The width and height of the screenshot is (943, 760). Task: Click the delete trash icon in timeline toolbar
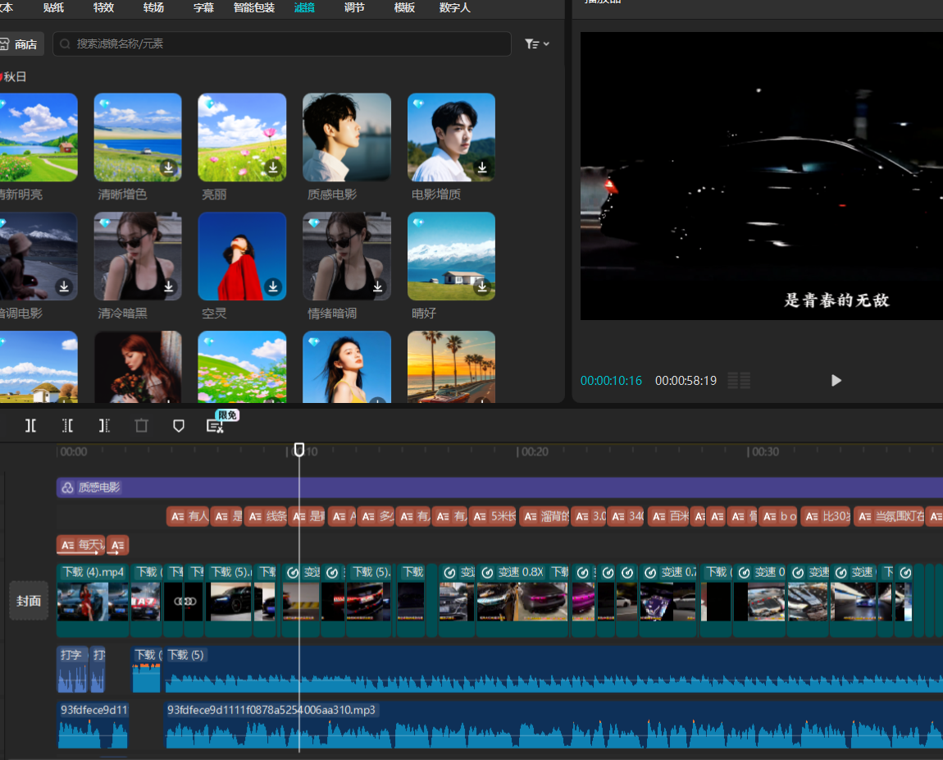pyautogui.click(x=142, y=425)
